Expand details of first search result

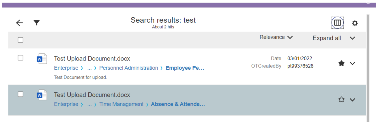click(352, 63)
